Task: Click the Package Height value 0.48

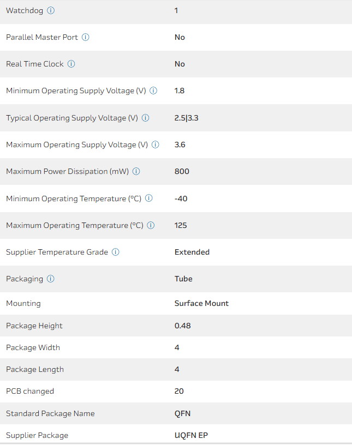Action: tap(183, 326)
